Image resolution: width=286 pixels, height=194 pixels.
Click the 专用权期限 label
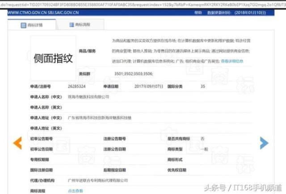click(40, 160)
